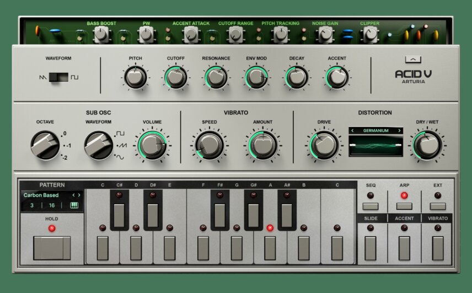
Task: Click the F note key button
Action: pyautogui.click(x=203, y=248)
